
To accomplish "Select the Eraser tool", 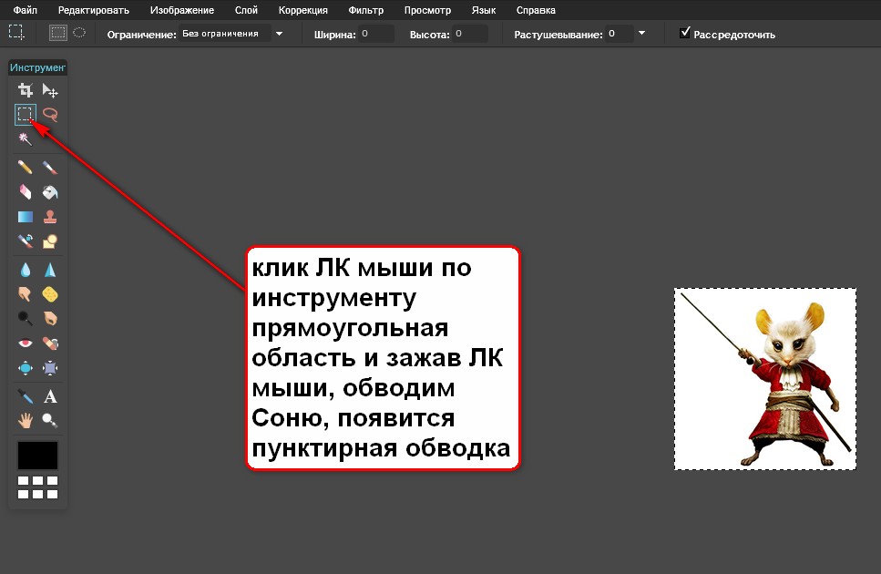I will 26,192.
